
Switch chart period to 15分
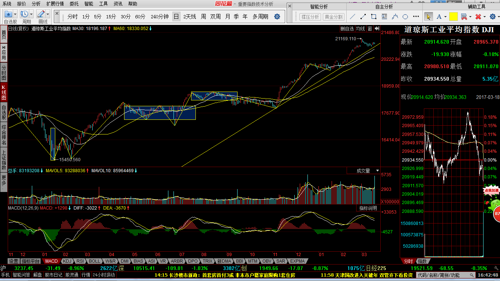click(111, 16)
